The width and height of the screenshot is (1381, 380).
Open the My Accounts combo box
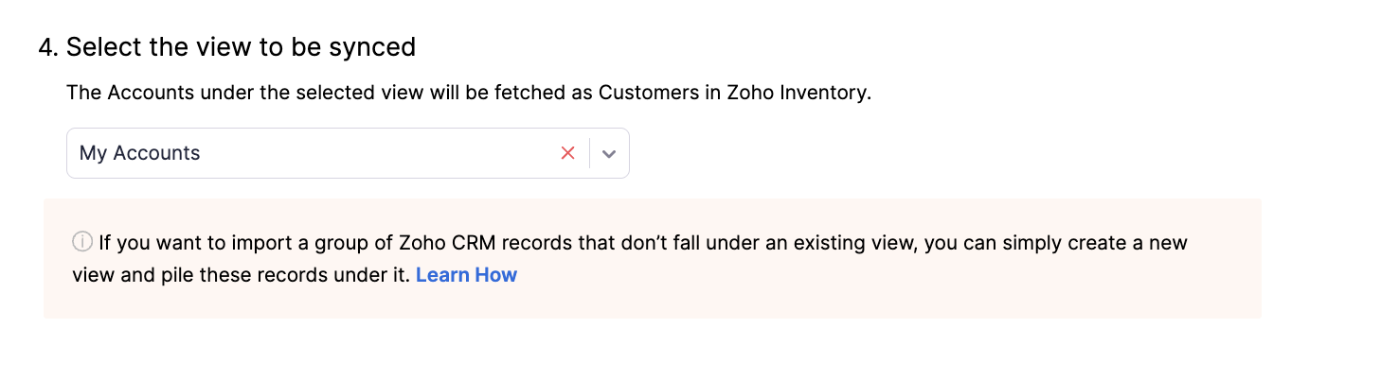(313, 153)
